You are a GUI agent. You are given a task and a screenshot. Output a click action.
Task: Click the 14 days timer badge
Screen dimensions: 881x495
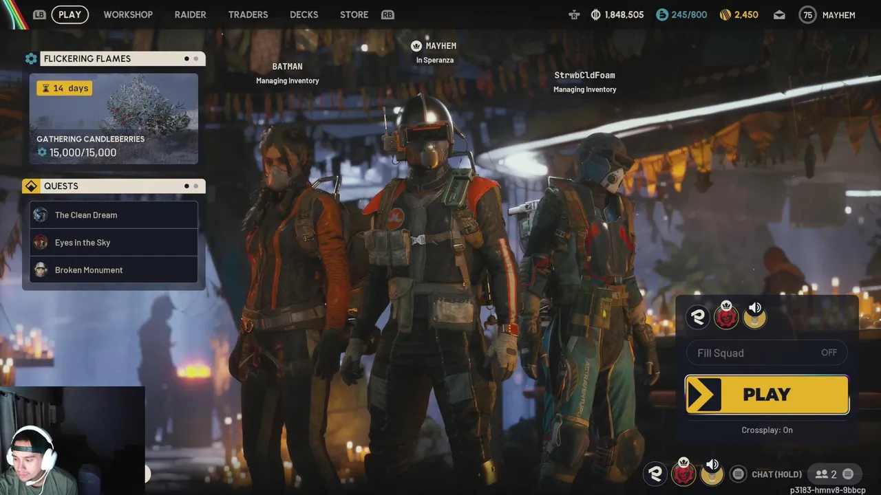point(65,88)
